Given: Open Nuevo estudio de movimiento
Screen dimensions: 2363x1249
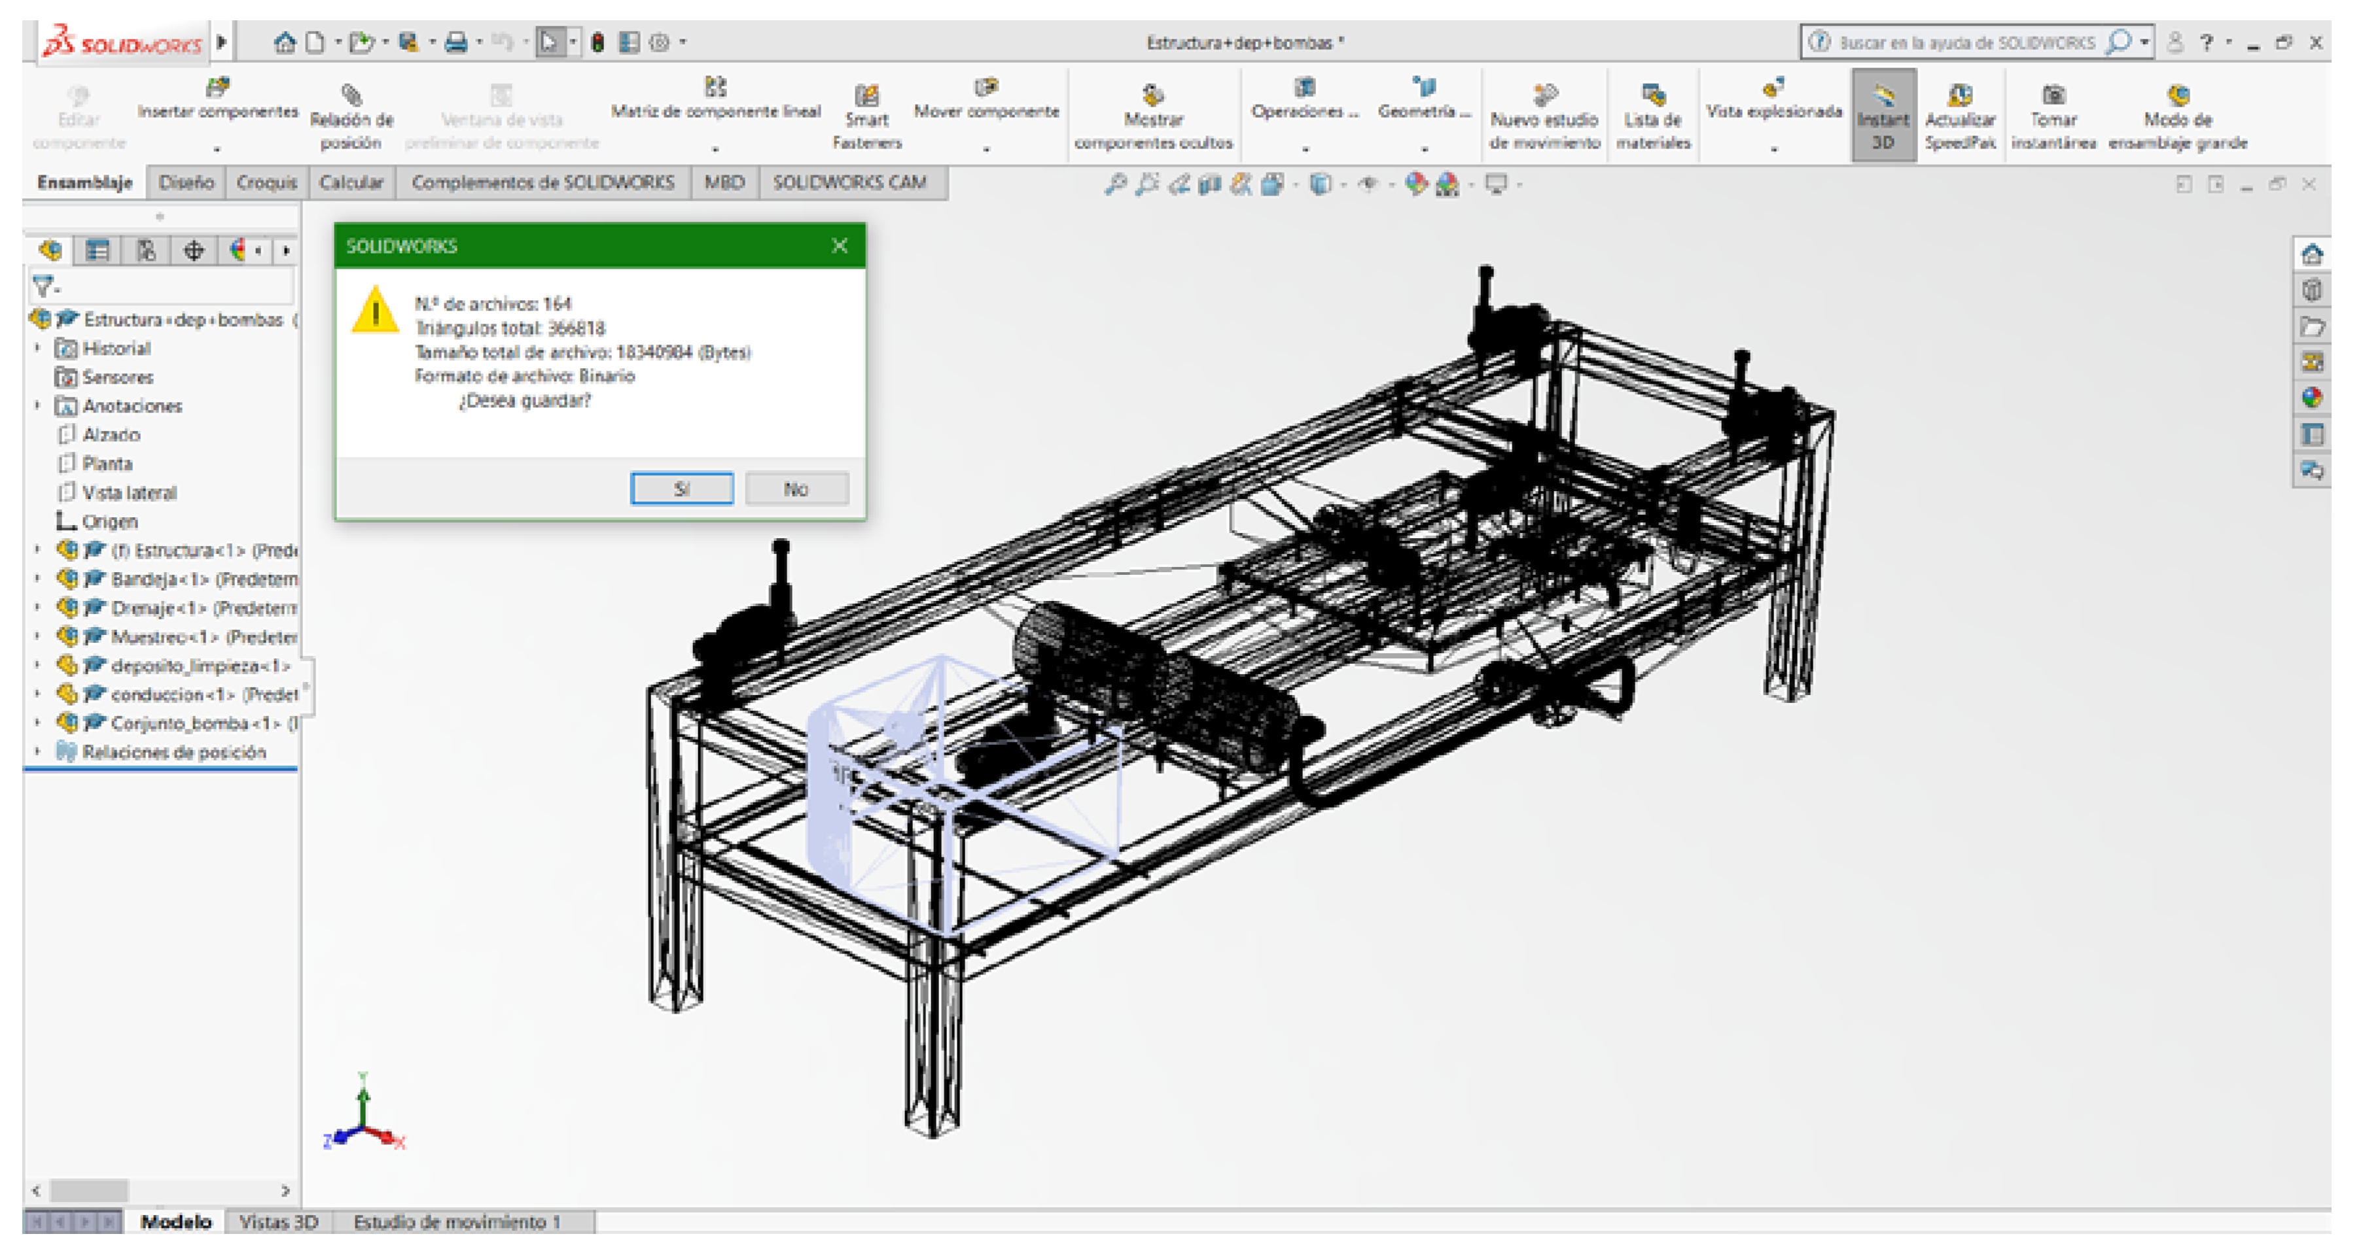Looking at the screenshot, I should [x=1545, y=95].
